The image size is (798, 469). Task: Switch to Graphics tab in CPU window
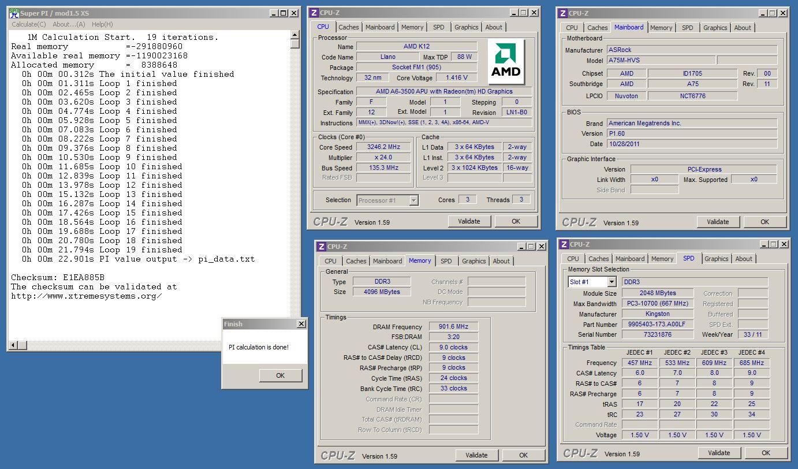pos(466,27)
